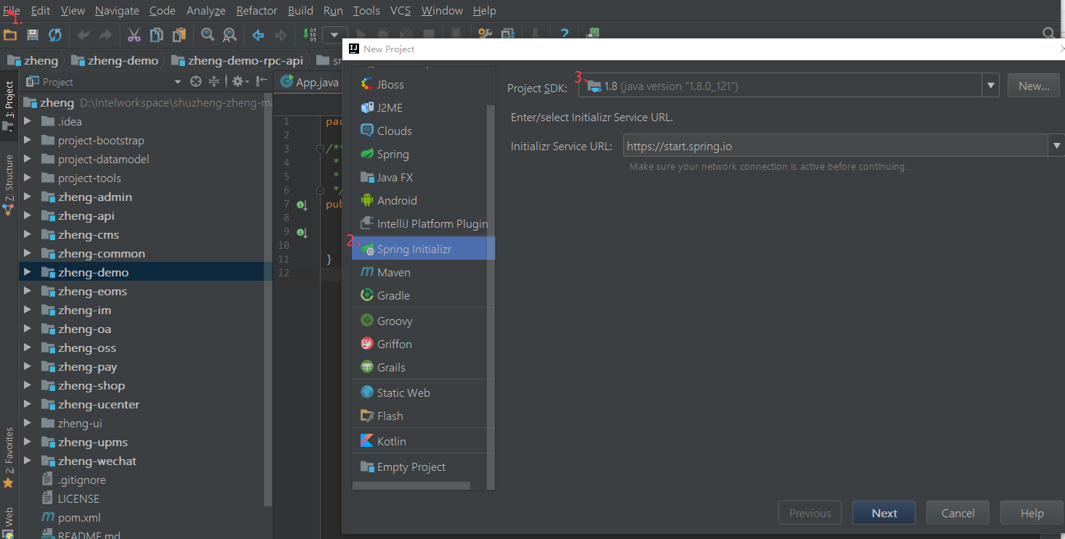
Task: Expand the project-bootstrap folder
Action: coord(28,140)
